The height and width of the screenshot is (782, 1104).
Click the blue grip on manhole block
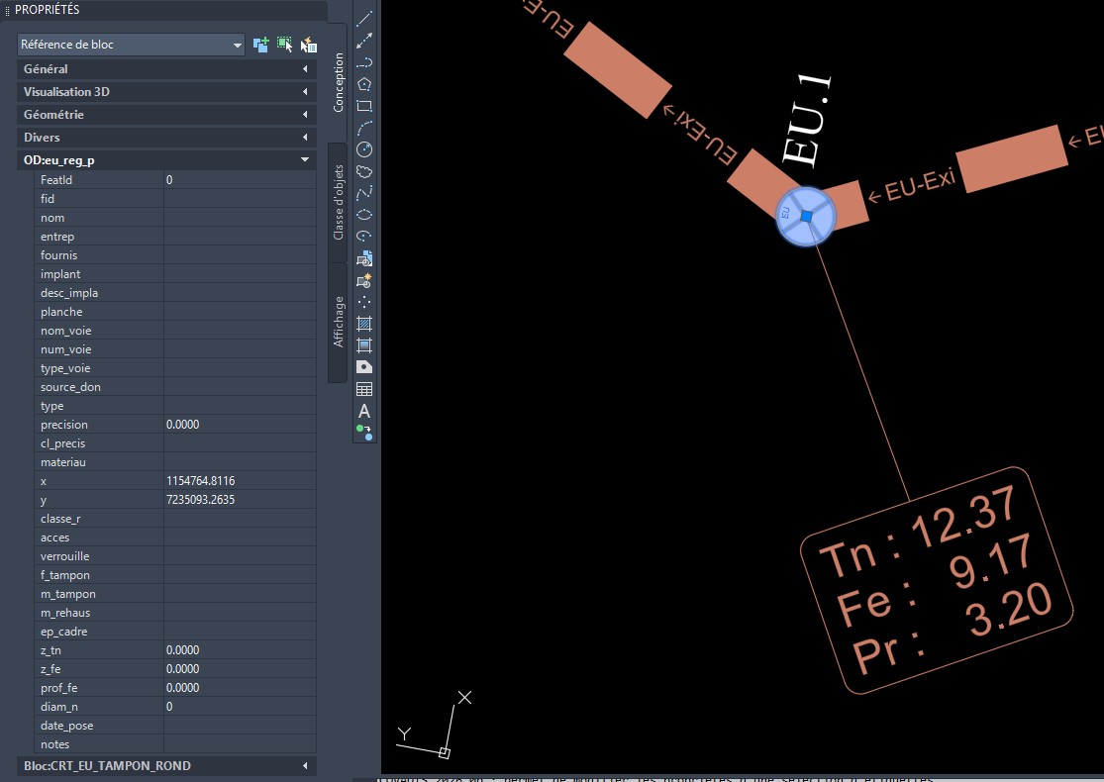coord(807,216)
